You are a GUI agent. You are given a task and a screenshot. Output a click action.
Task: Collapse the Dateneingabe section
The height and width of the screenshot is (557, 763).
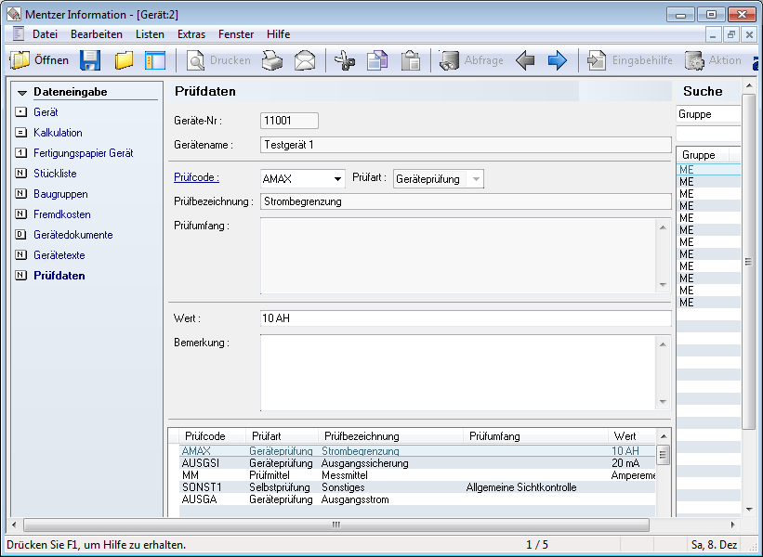click(22, 93)
